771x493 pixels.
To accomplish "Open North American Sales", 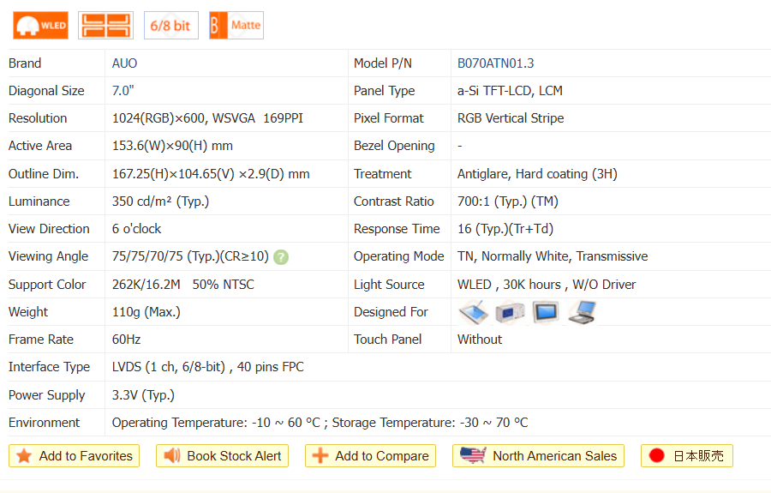I will 538,456.
